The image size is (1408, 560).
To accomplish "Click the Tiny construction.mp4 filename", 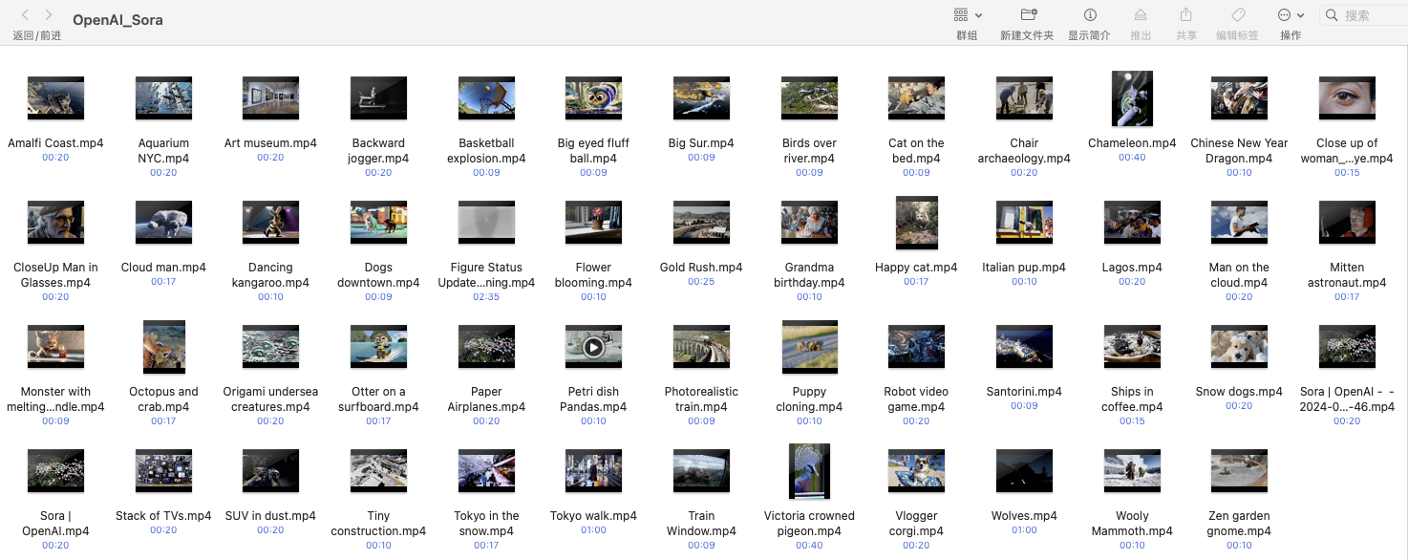I will click(x=378, y=524).
